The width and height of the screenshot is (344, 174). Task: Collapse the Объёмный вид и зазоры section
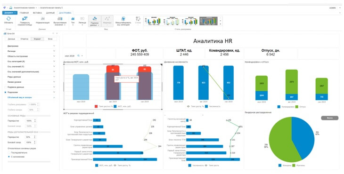[x=54, y=97]
